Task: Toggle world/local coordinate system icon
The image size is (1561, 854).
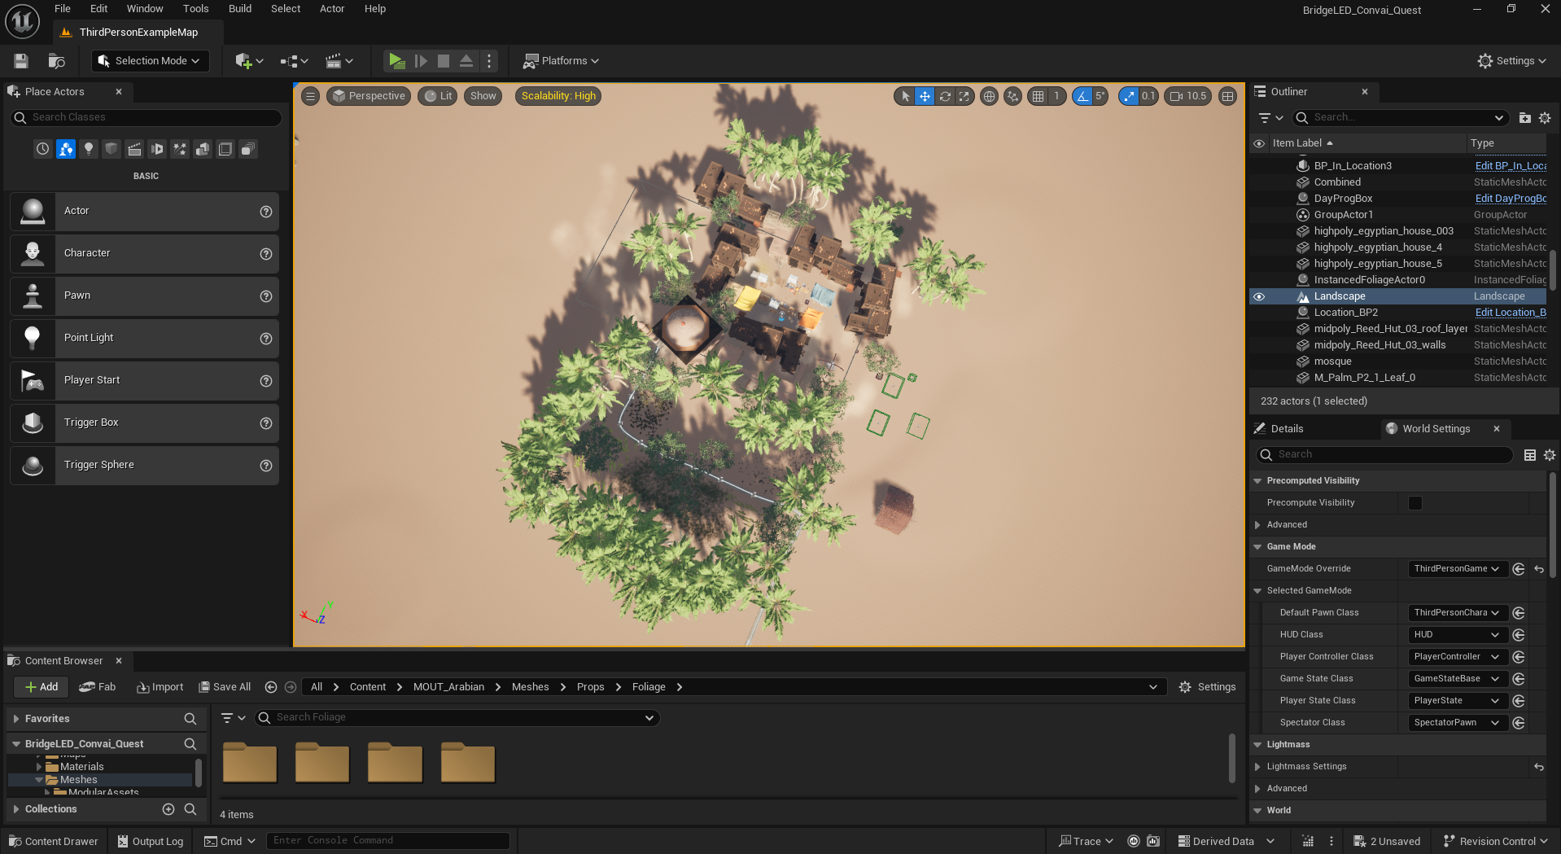Action: coord(989,96)
